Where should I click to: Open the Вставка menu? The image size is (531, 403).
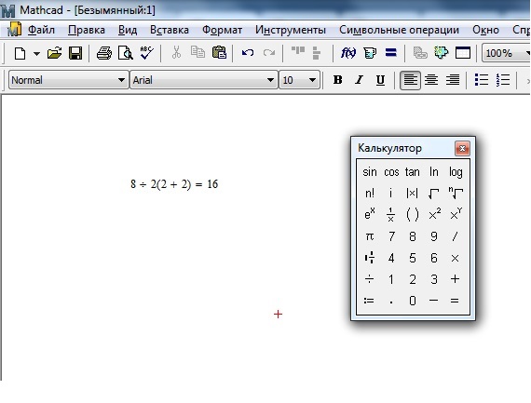[x=170, y=30]
